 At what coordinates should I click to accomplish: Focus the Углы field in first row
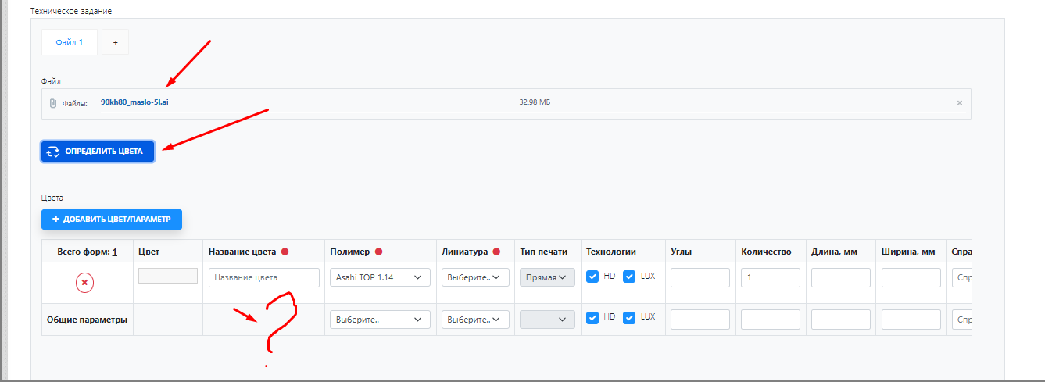700,277
